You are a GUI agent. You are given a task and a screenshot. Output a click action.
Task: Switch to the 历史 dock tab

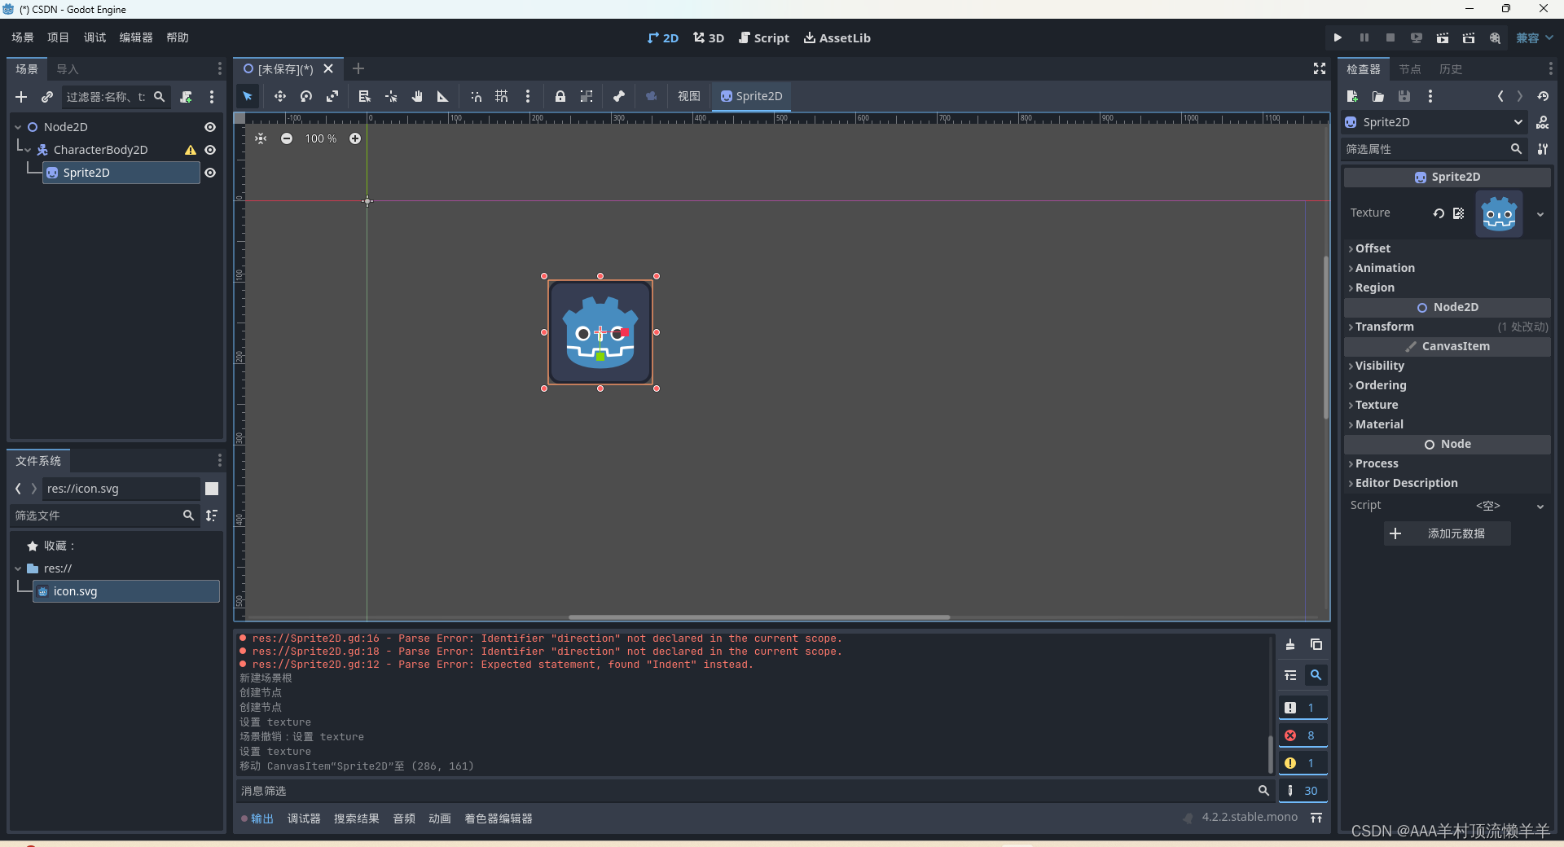[x=1451, y=69]
